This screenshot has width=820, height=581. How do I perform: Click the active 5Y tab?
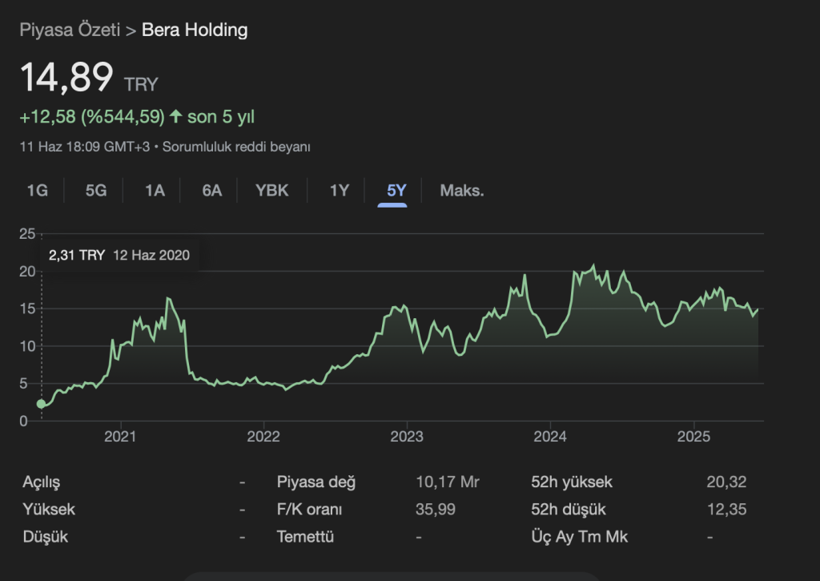point(396,191)
